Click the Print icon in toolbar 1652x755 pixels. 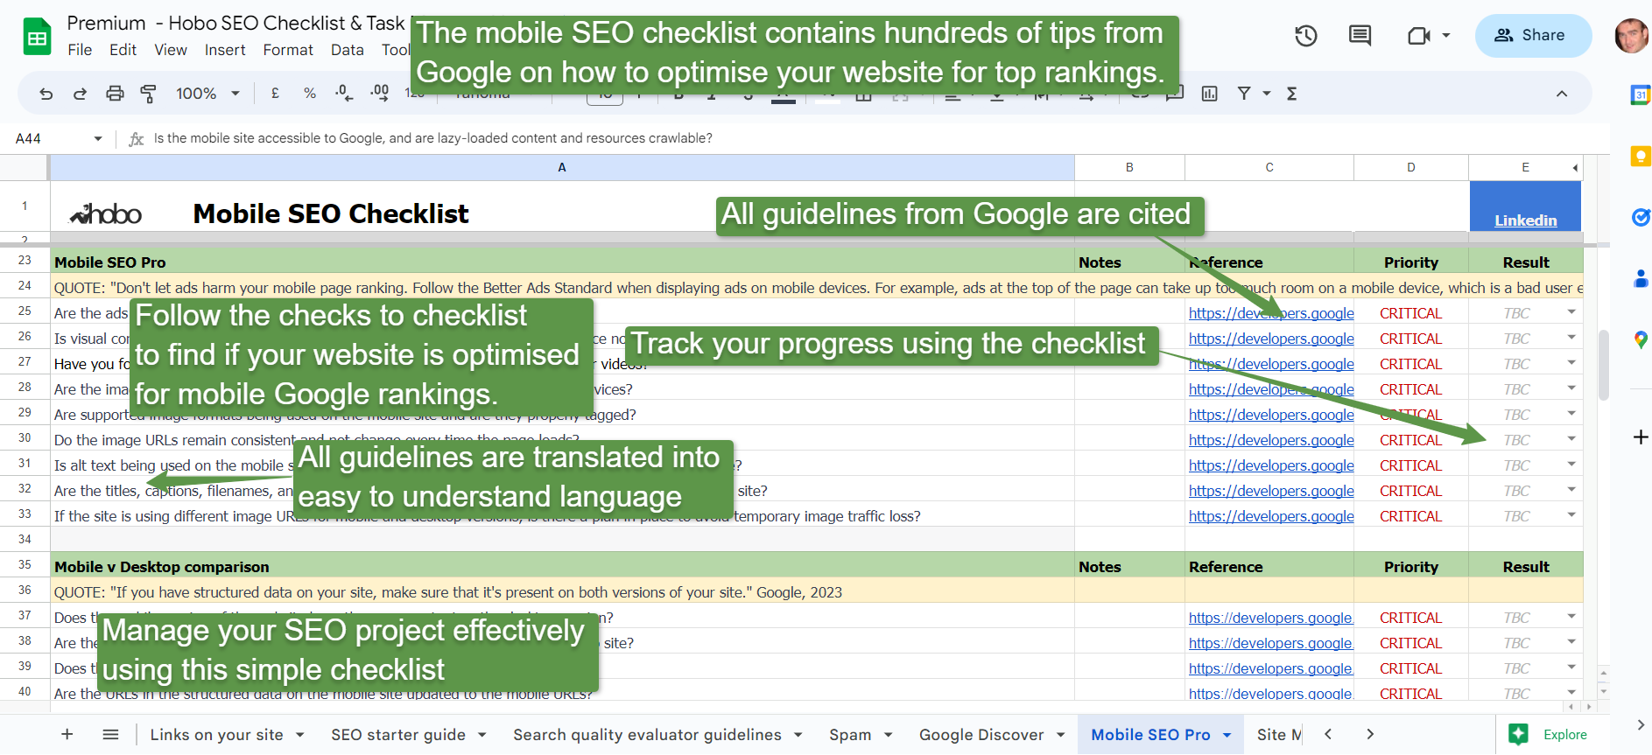(115, 94)
